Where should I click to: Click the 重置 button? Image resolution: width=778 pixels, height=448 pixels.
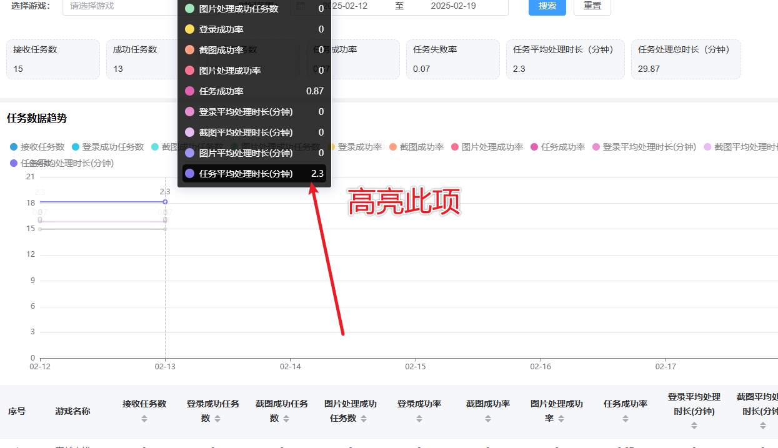592,6
